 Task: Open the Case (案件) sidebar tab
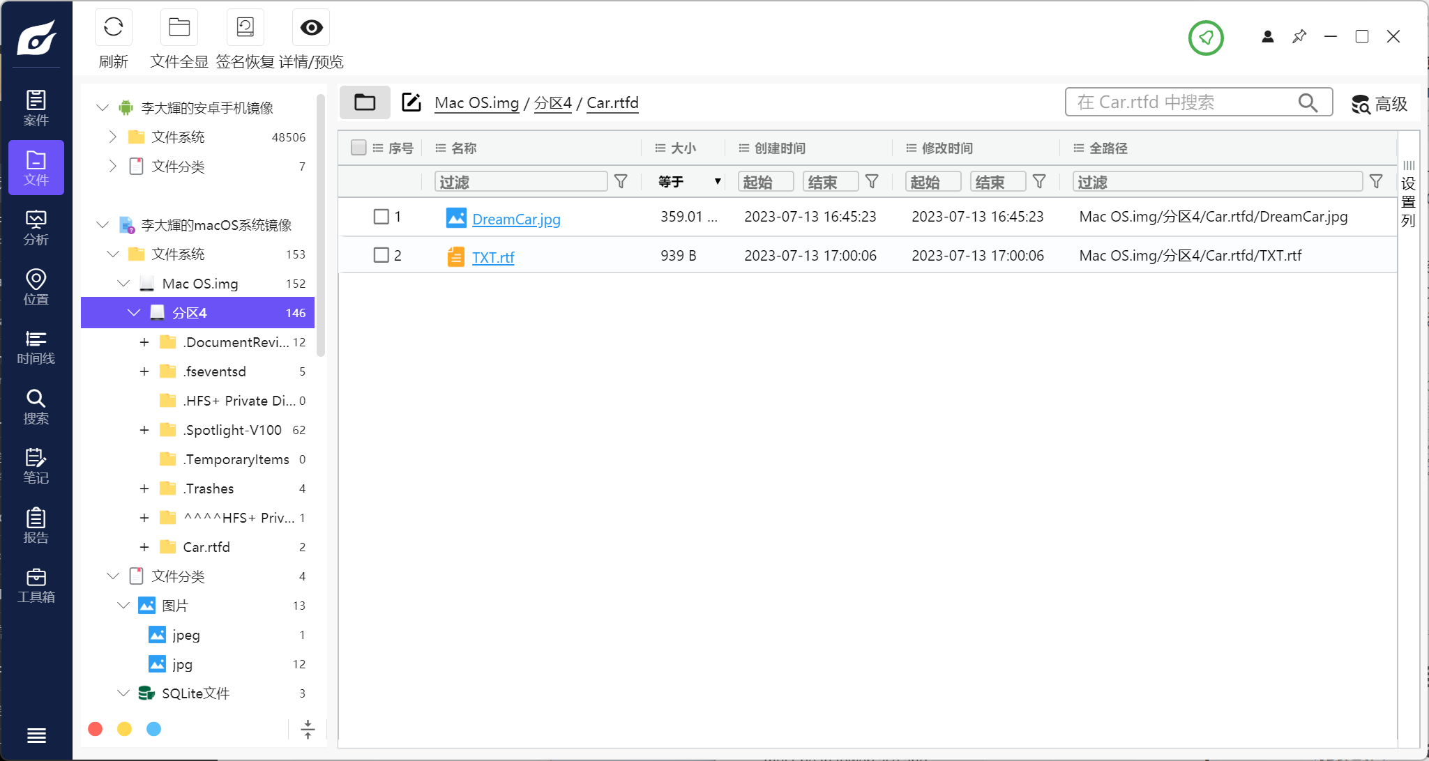tap(36, 108)
